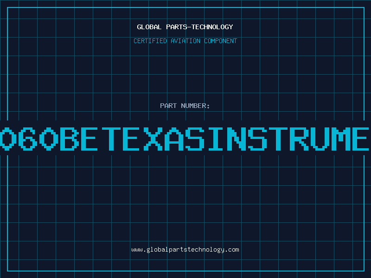This screenshot has width=371, height=278.
Task: Open the www.globalpartstechnology.com link
Action: click(x=185, y=250)
